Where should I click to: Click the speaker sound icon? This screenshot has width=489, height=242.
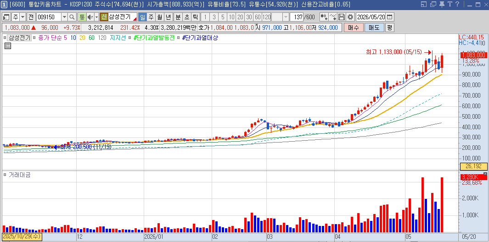pos(90,17)
